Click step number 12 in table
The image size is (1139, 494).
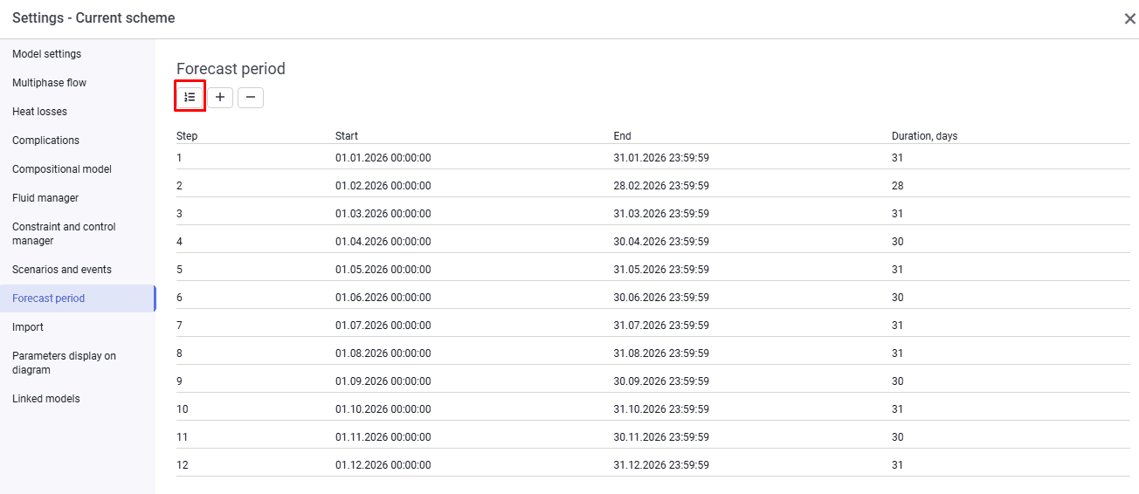coord(182,465)
